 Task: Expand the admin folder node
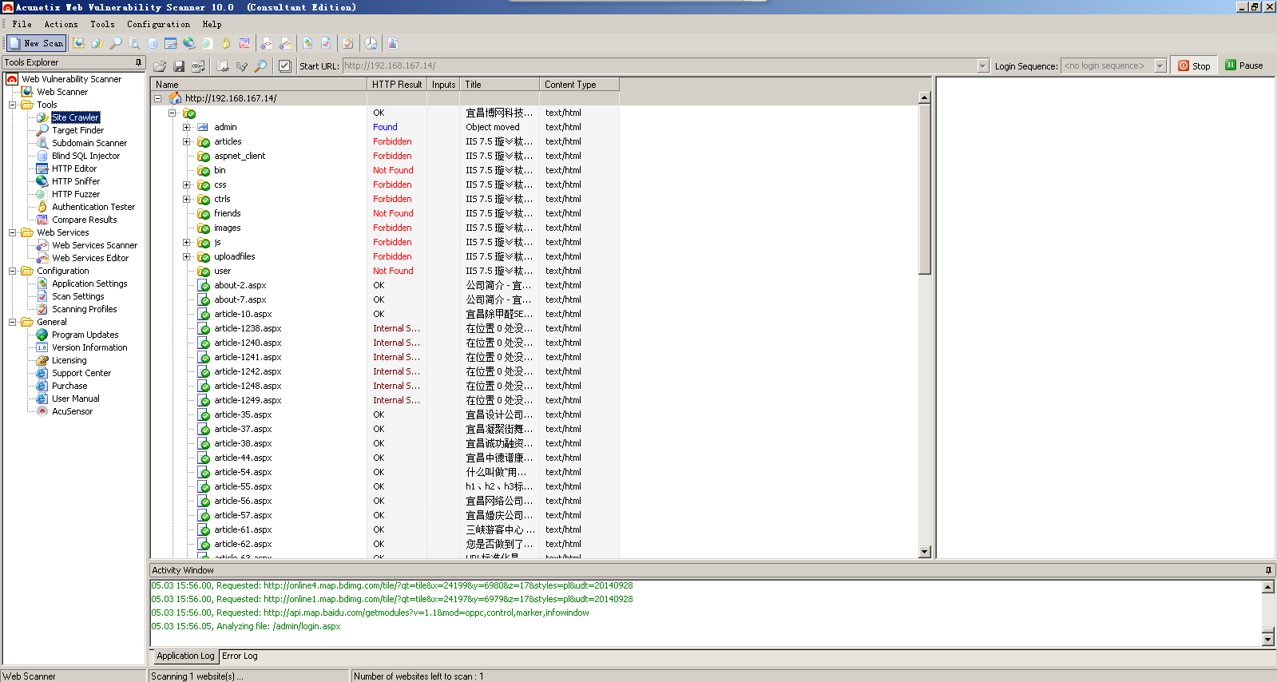pos(186,127)
